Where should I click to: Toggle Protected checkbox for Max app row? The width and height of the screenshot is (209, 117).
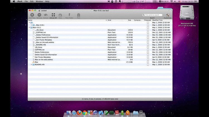coord(148,62)
